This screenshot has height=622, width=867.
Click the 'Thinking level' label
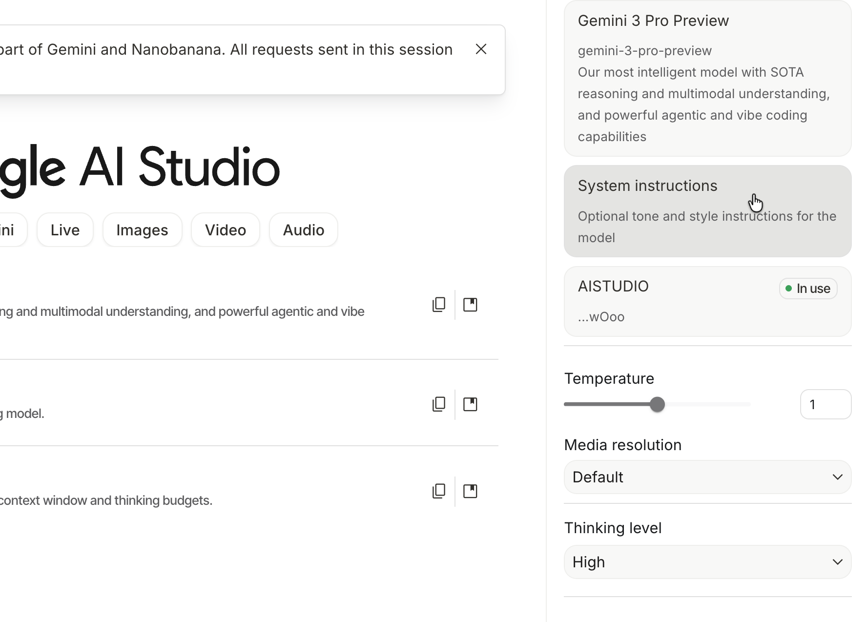point(613,528)
